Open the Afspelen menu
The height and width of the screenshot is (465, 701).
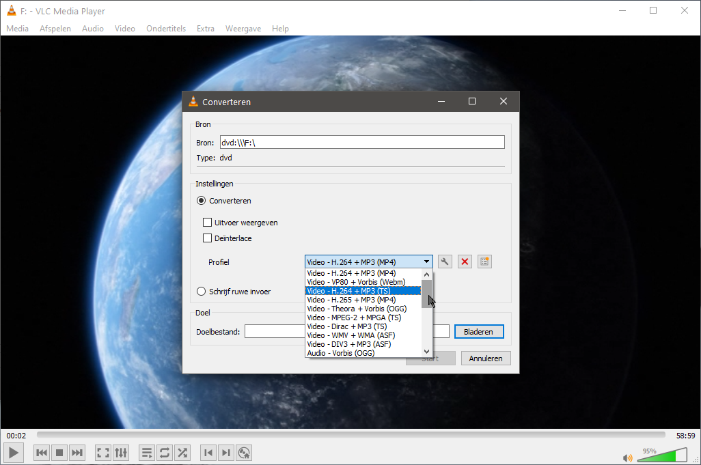(55, 29)
